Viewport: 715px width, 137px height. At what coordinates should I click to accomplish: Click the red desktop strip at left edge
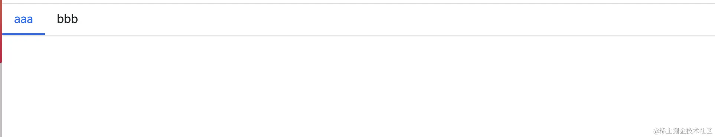pos(1,31)
